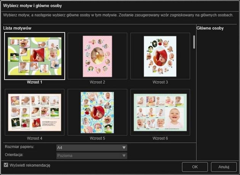Click the Rozmiar papieru label
Screen dimensions: 240x175
pos(19,147)
